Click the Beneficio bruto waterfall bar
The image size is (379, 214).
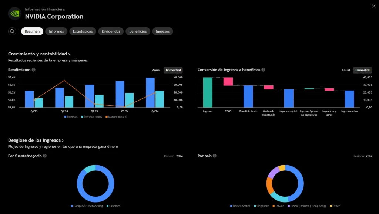point(248,96)
